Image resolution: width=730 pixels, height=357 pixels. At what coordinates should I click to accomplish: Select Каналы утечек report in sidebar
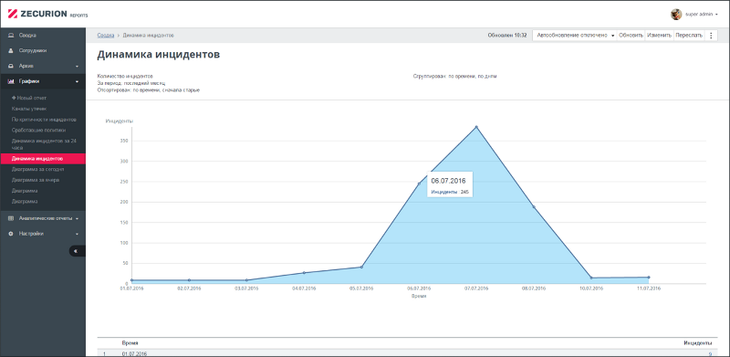tap(29, 109)
